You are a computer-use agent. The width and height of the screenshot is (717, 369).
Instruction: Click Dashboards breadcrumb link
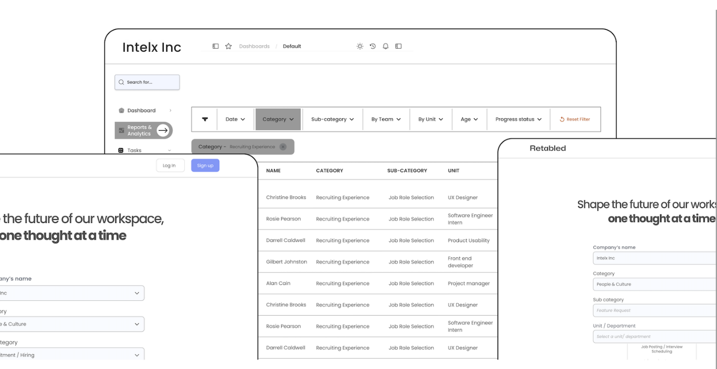point(255,46)
